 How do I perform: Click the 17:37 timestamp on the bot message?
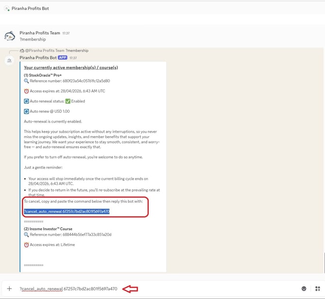click(x=73, y=58)
